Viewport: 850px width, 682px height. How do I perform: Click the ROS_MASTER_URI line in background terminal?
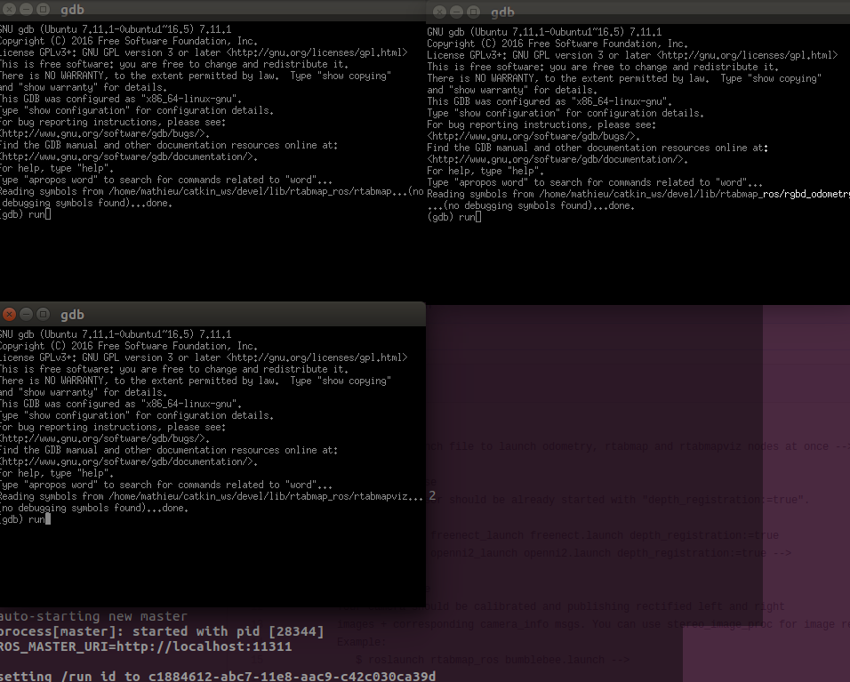click(x=145, y=646)
